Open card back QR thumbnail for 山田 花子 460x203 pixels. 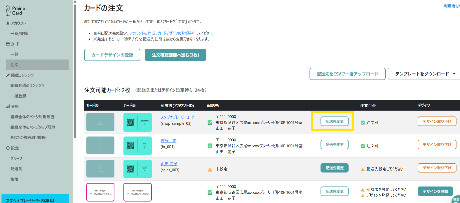click(x=137, y=169)
